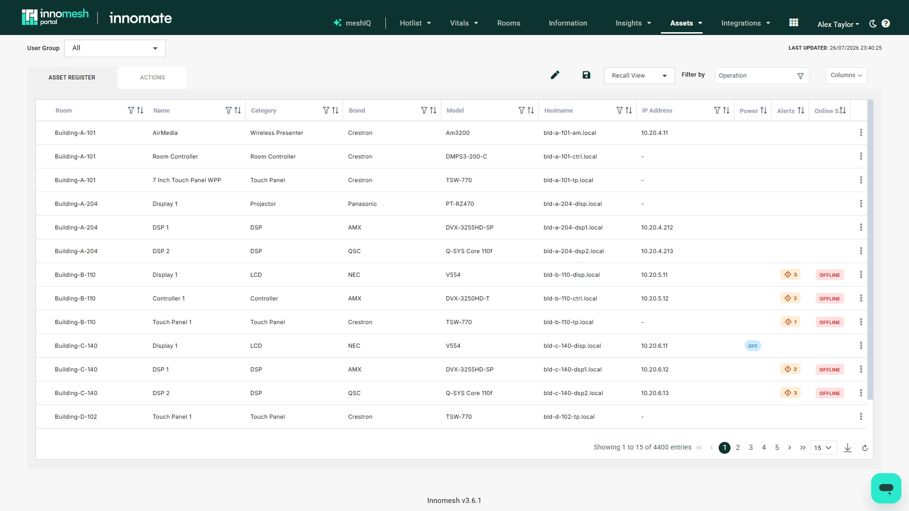
Task: Click the meshIQ sparkle link
Action: pyautogui.click(x=352, y=23)
